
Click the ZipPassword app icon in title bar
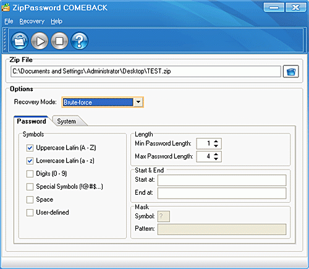coord(6,7)
